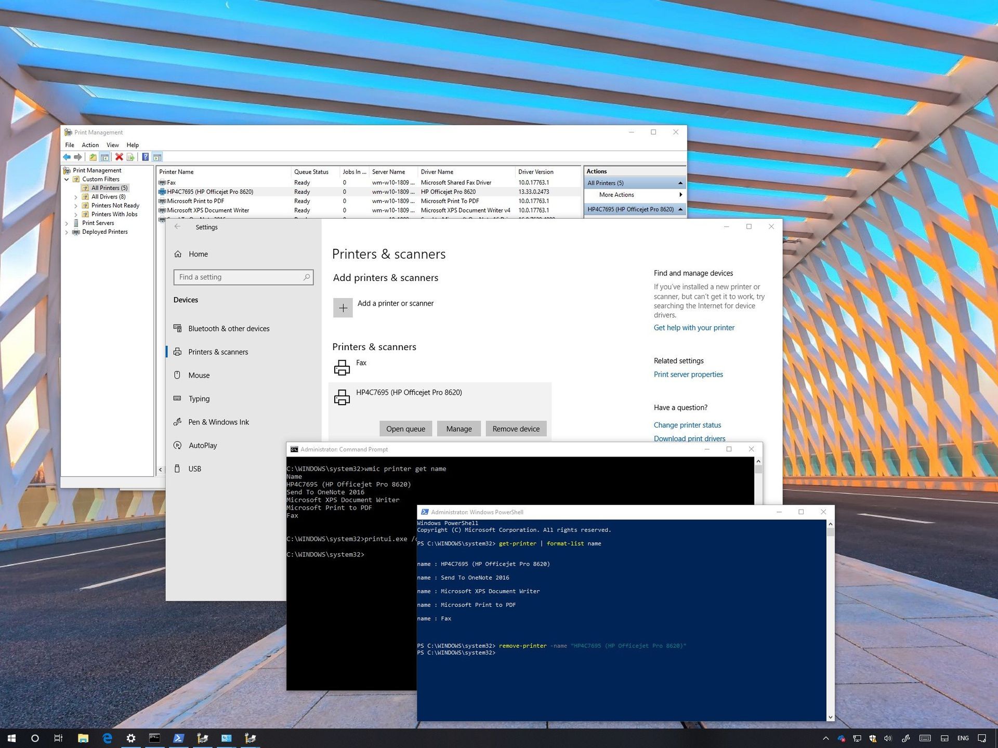Select the Pen & Windows Ink setting
Screen dimensions: 998x748
(218, 422)
